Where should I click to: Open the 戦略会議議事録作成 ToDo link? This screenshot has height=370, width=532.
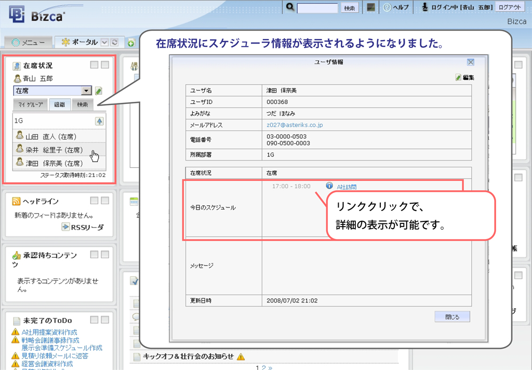coord(50,340)
